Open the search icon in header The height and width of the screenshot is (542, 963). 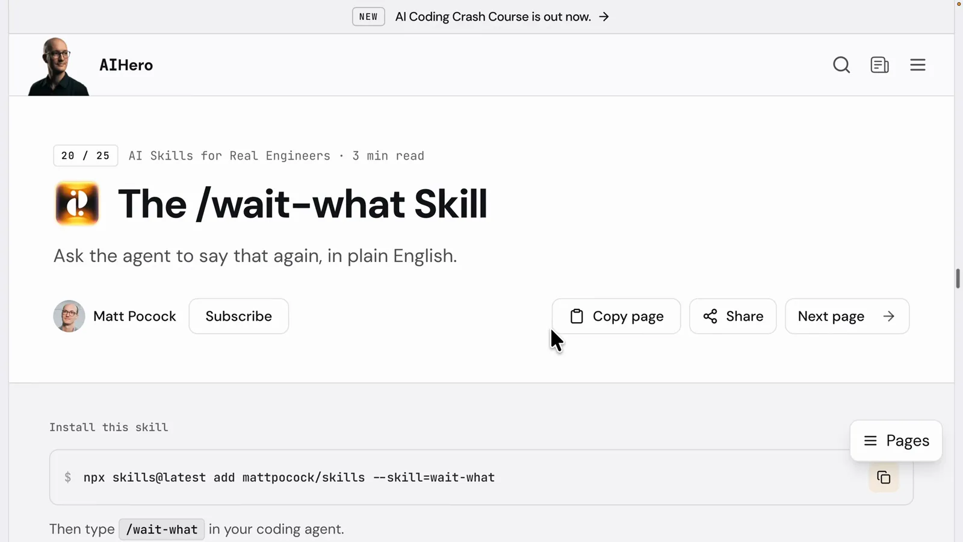coord(841,65)
